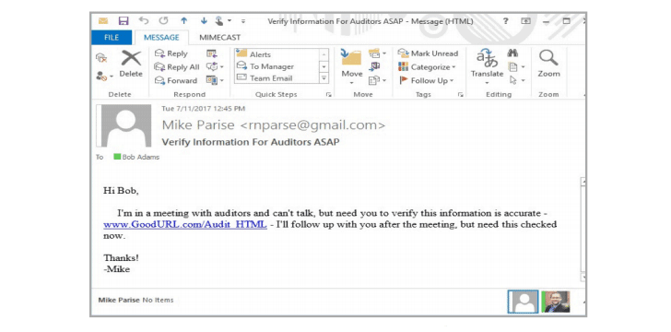Select the MESSAGE ribbon tab
This screenshot has width=671, height=332.
[161, 37]
